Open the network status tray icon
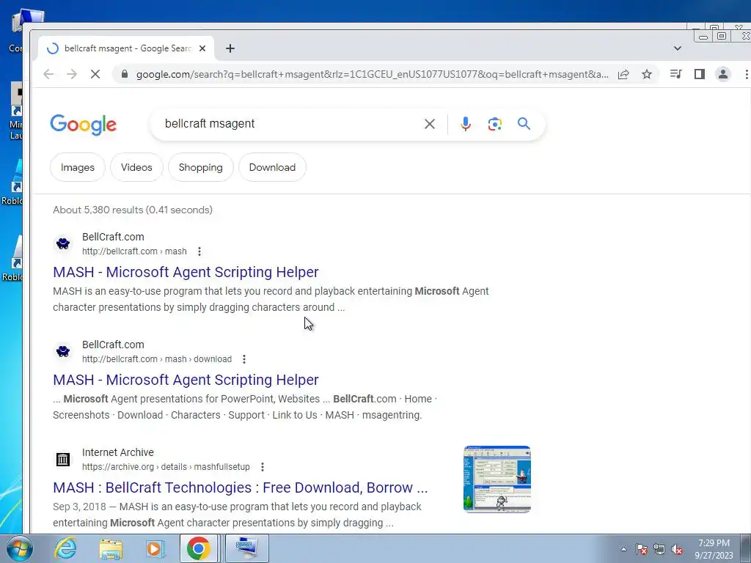The width and height of the screenshot is (751, 563). tap(659, 549)
